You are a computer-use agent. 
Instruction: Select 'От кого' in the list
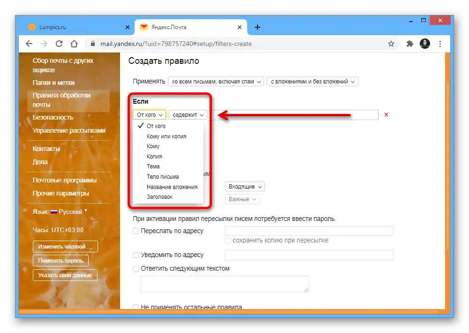[x=168, y=126]
